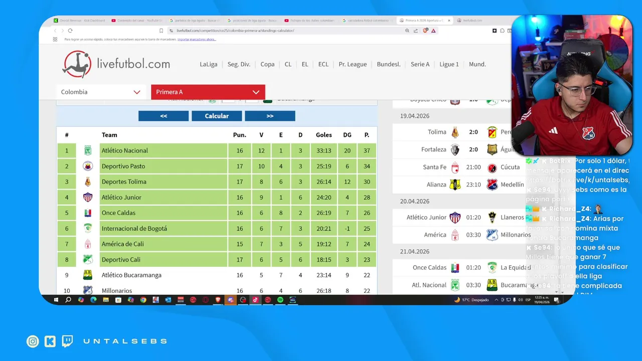Click the >> next matchday button
This screenshot has height=361, width=642.
click(270, 116)
